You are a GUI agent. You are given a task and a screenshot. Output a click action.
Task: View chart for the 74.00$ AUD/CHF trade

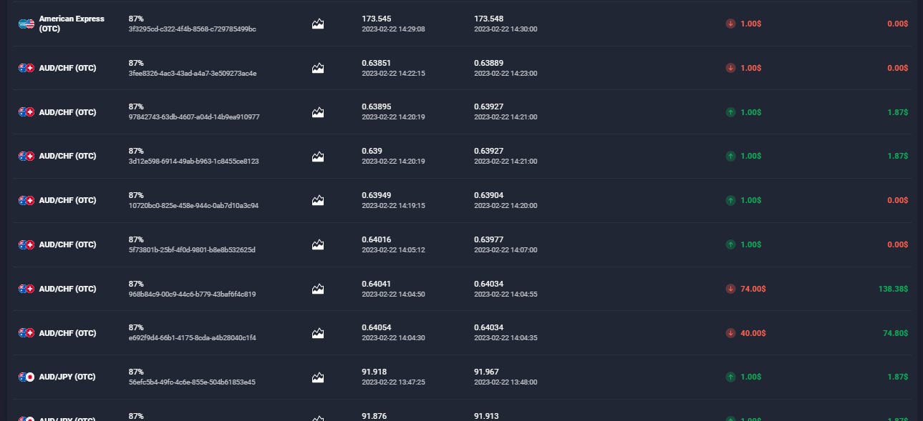coord(318,289)
